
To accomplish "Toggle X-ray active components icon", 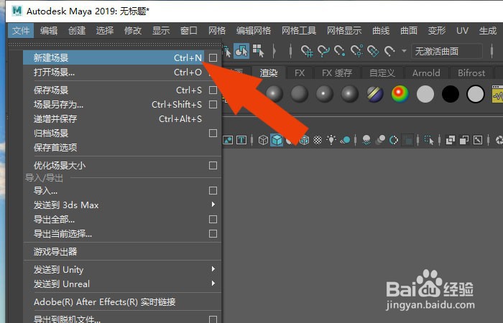I will [x=464, y=140].
